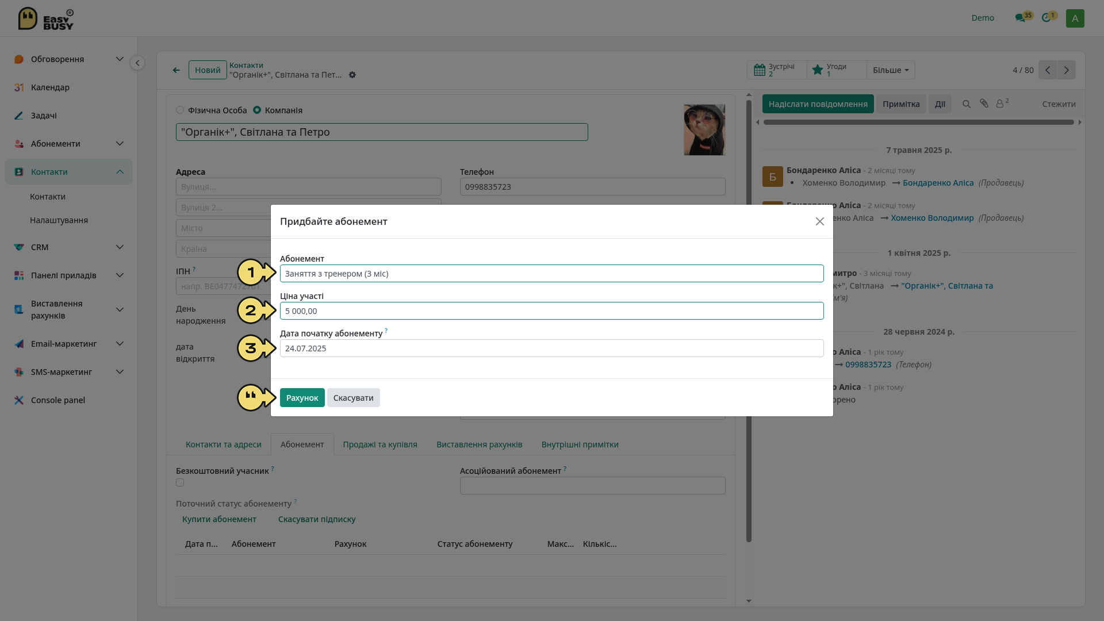1104x621 pixels.
Task: Collapse the sidebar with the round arrow button
Action: pos(137,63)
